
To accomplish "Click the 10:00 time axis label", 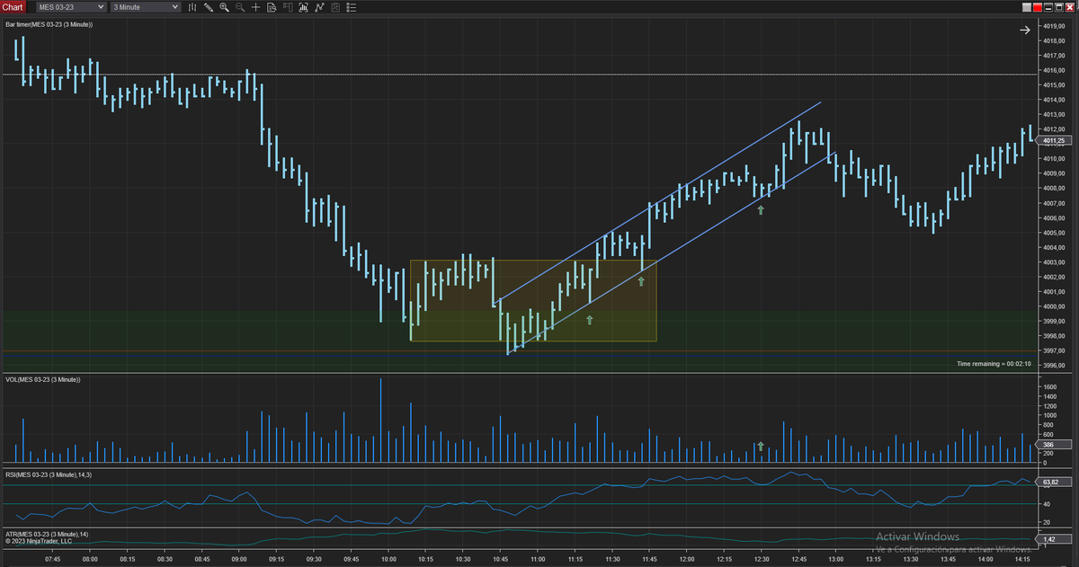I will coord(389,559).
